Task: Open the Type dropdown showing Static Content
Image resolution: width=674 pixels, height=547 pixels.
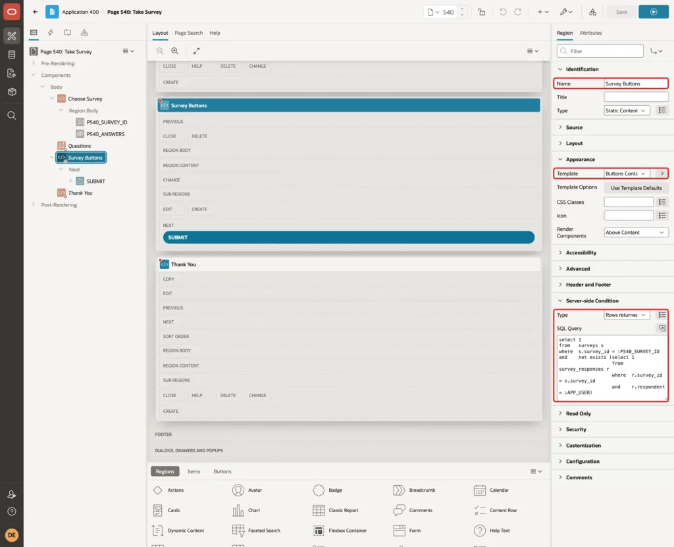Action: [x=627, y=110]
